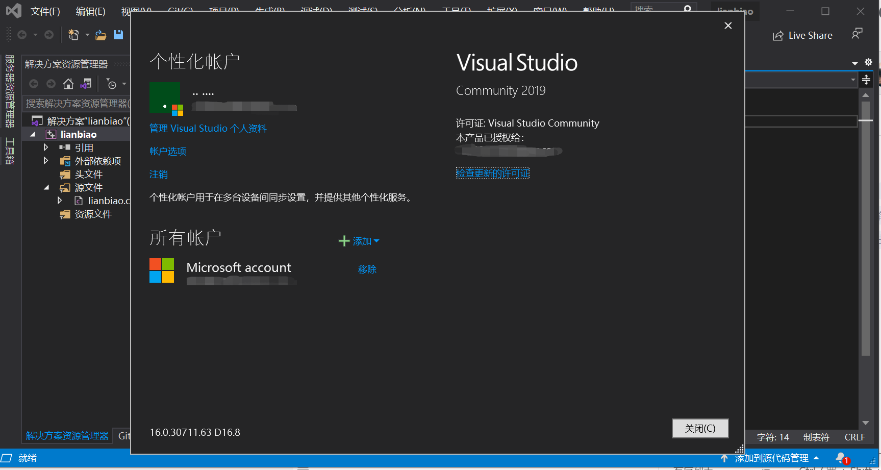Image resolution: width=881 pixels, height=470 pixels.
Task: Click the switch views icon in Solution Explorer
Action: point(86,84)
